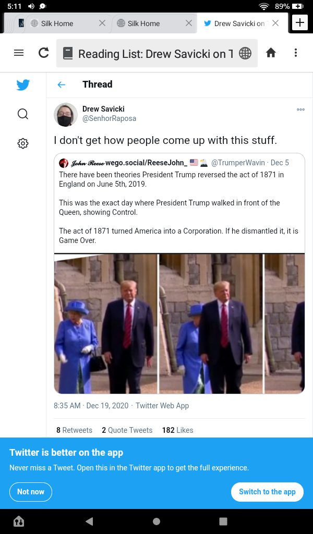
Task: Go to browser home page
Action: 271,53
